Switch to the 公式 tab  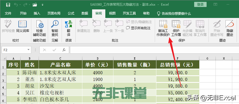pos(71,13)
